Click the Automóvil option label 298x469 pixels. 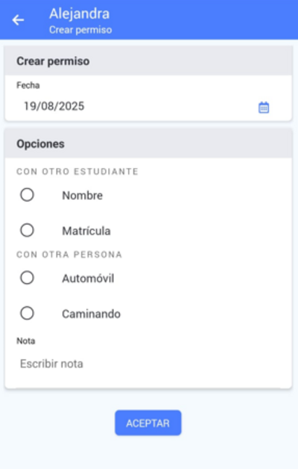click(88, 278)
